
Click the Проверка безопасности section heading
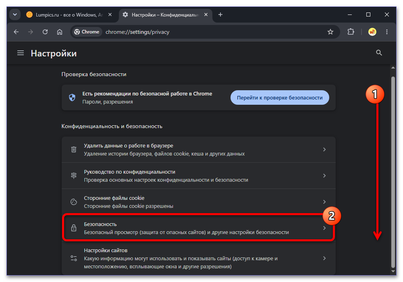tap(94, 74)
